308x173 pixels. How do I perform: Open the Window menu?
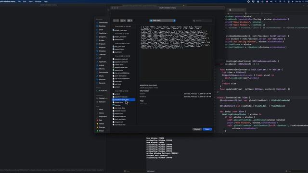coord(38,1)
